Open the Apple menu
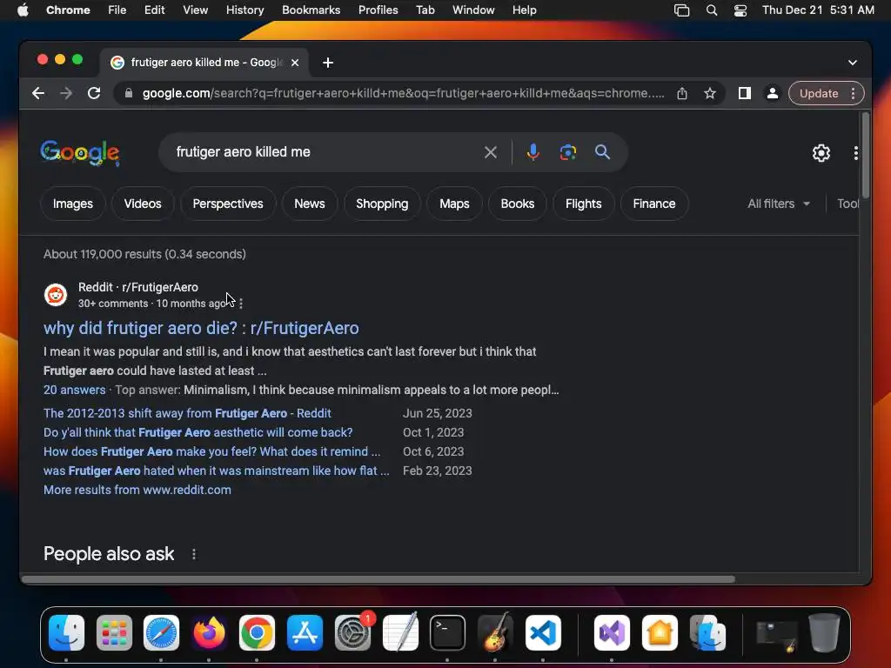Screen dimensions: 891x668 (23, 10)
